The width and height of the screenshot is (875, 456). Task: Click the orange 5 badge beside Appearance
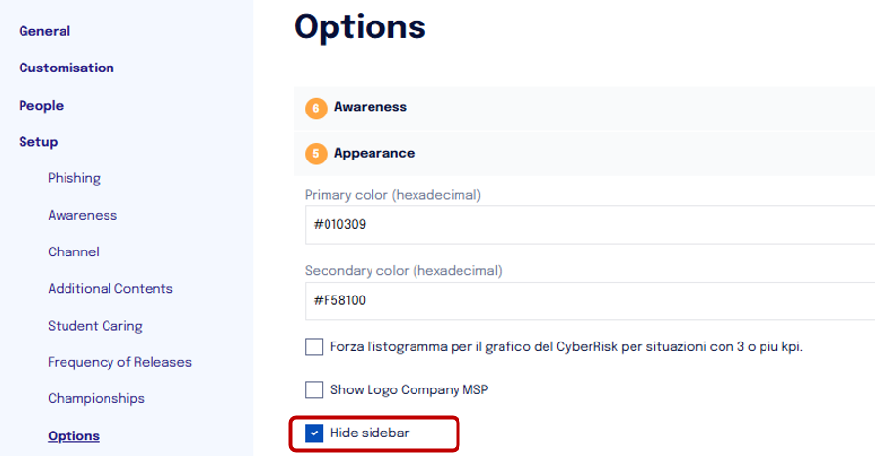coord(316,154)
